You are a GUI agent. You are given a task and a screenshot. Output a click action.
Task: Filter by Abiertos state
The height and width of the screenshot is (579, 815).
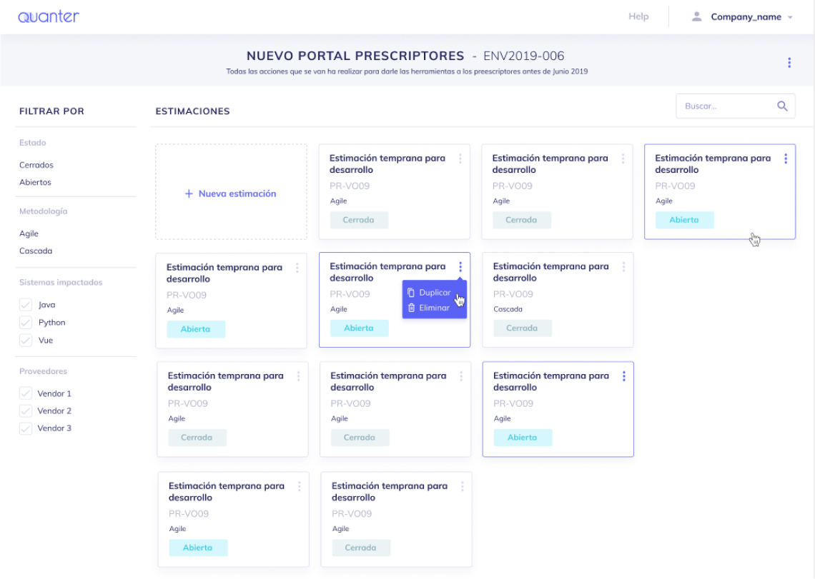(x=35, y=182)
